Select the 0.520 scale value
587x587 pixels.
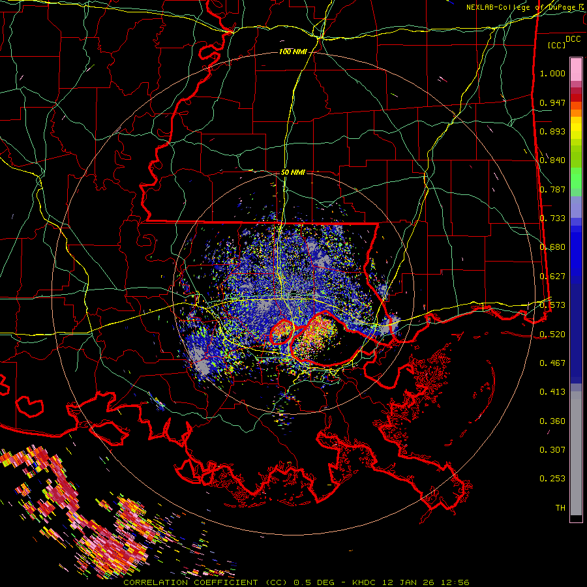point(552,335)
